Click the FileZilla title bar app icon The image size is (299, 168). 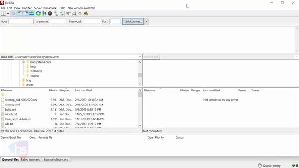point(2,3)
